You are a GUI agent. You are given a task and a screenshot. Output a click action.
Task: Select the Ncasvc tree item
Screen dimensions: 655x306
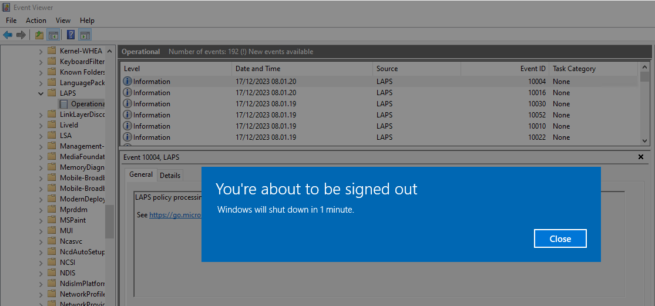[x=70, y=241]
